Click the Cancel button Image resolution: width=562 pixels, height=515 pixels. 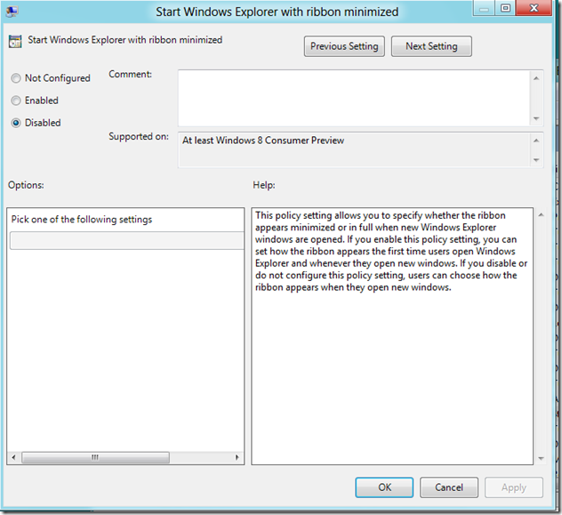449,487
